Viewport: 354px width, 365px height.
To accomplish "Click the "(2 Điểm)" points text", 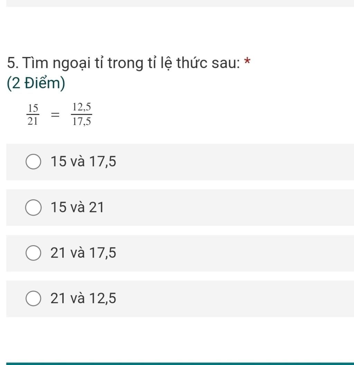I will (36, 84).
